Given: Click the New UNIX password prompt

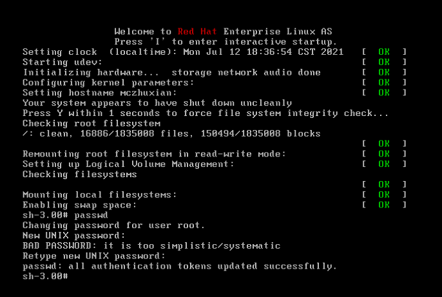Looking at the screenshot, I should [x=74, y=236].
